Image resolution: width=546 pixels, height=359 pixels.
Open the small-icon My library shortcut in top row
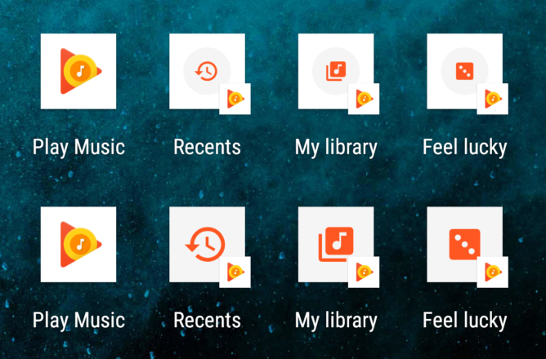(x=336, y=71)
